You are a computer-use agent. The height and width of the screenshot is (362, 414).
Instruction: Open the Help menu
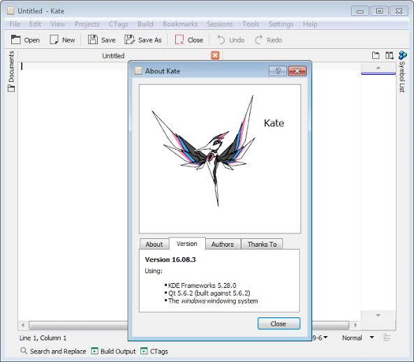310,24
